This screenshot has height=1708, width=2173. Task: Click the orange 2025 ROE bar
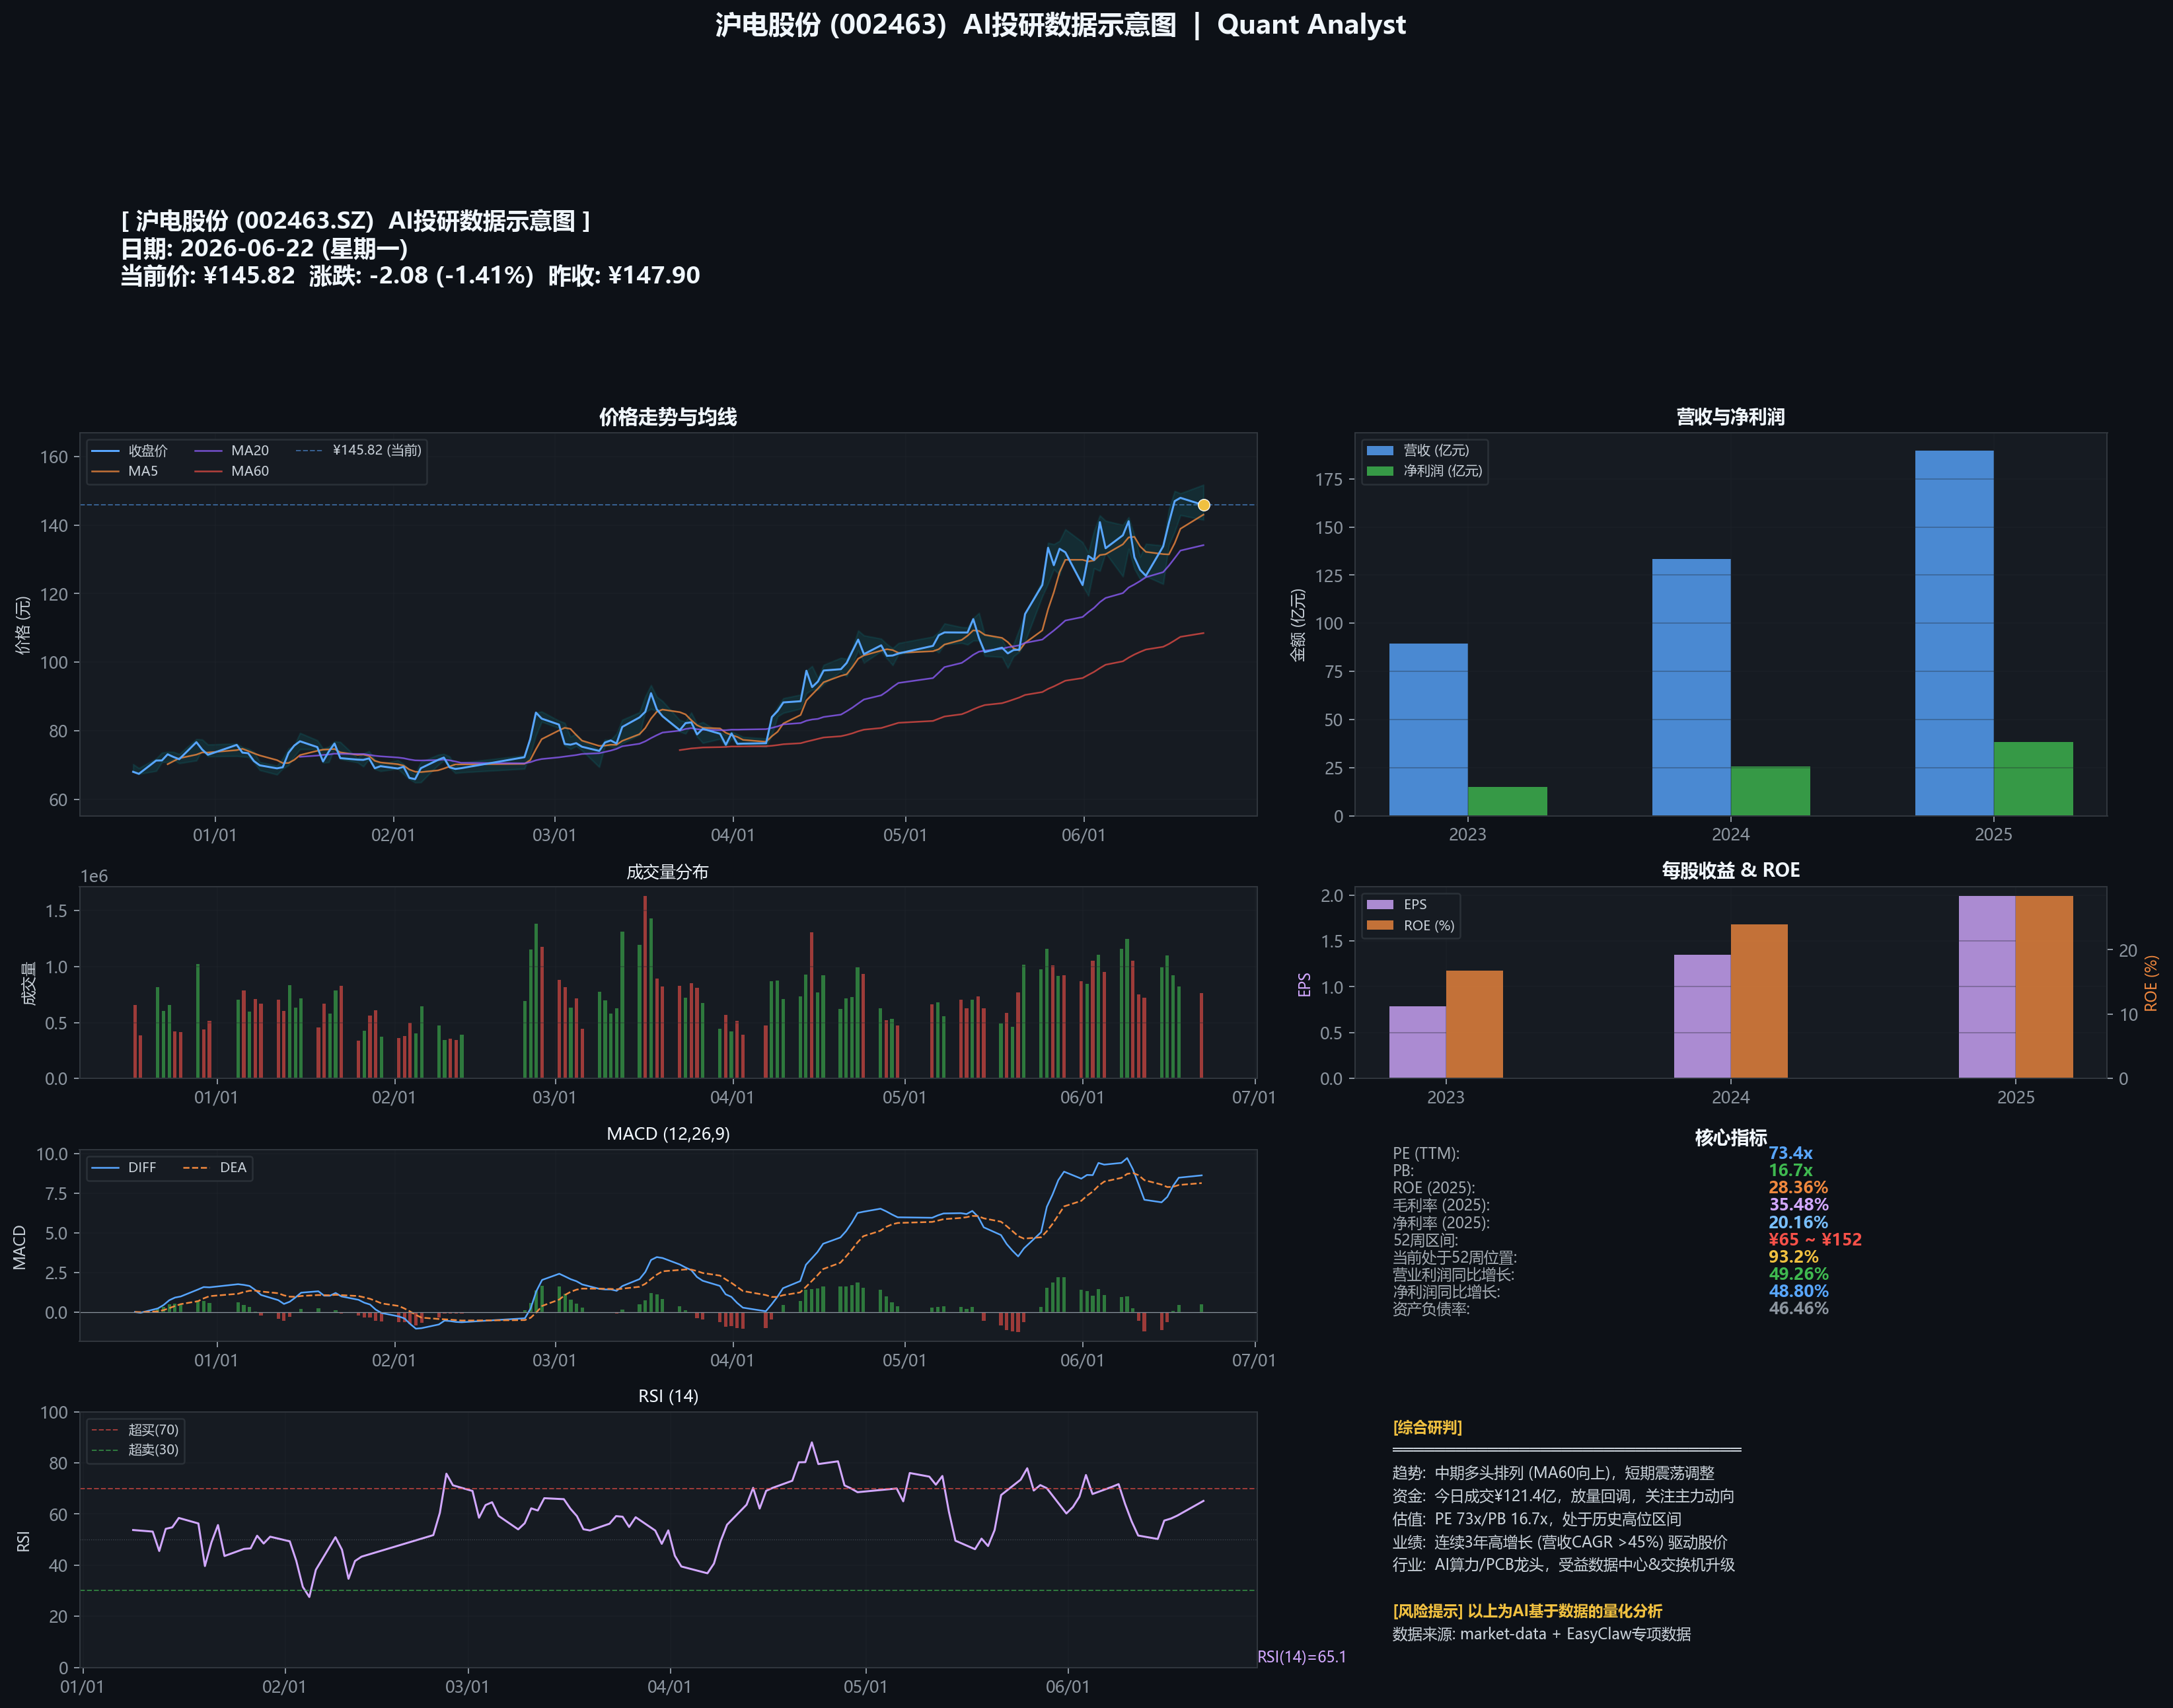2044,987
